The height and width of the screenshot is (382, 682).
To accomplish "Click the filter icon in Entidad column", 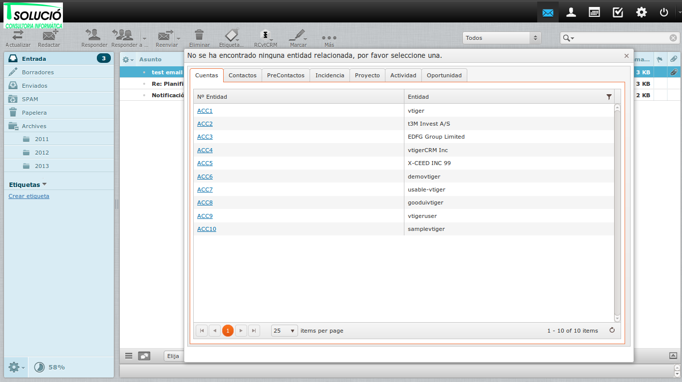I will click(x=609, y=97).
